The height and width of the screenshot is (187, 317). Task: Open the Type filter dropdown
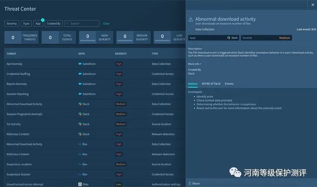[x=26, y=24]
